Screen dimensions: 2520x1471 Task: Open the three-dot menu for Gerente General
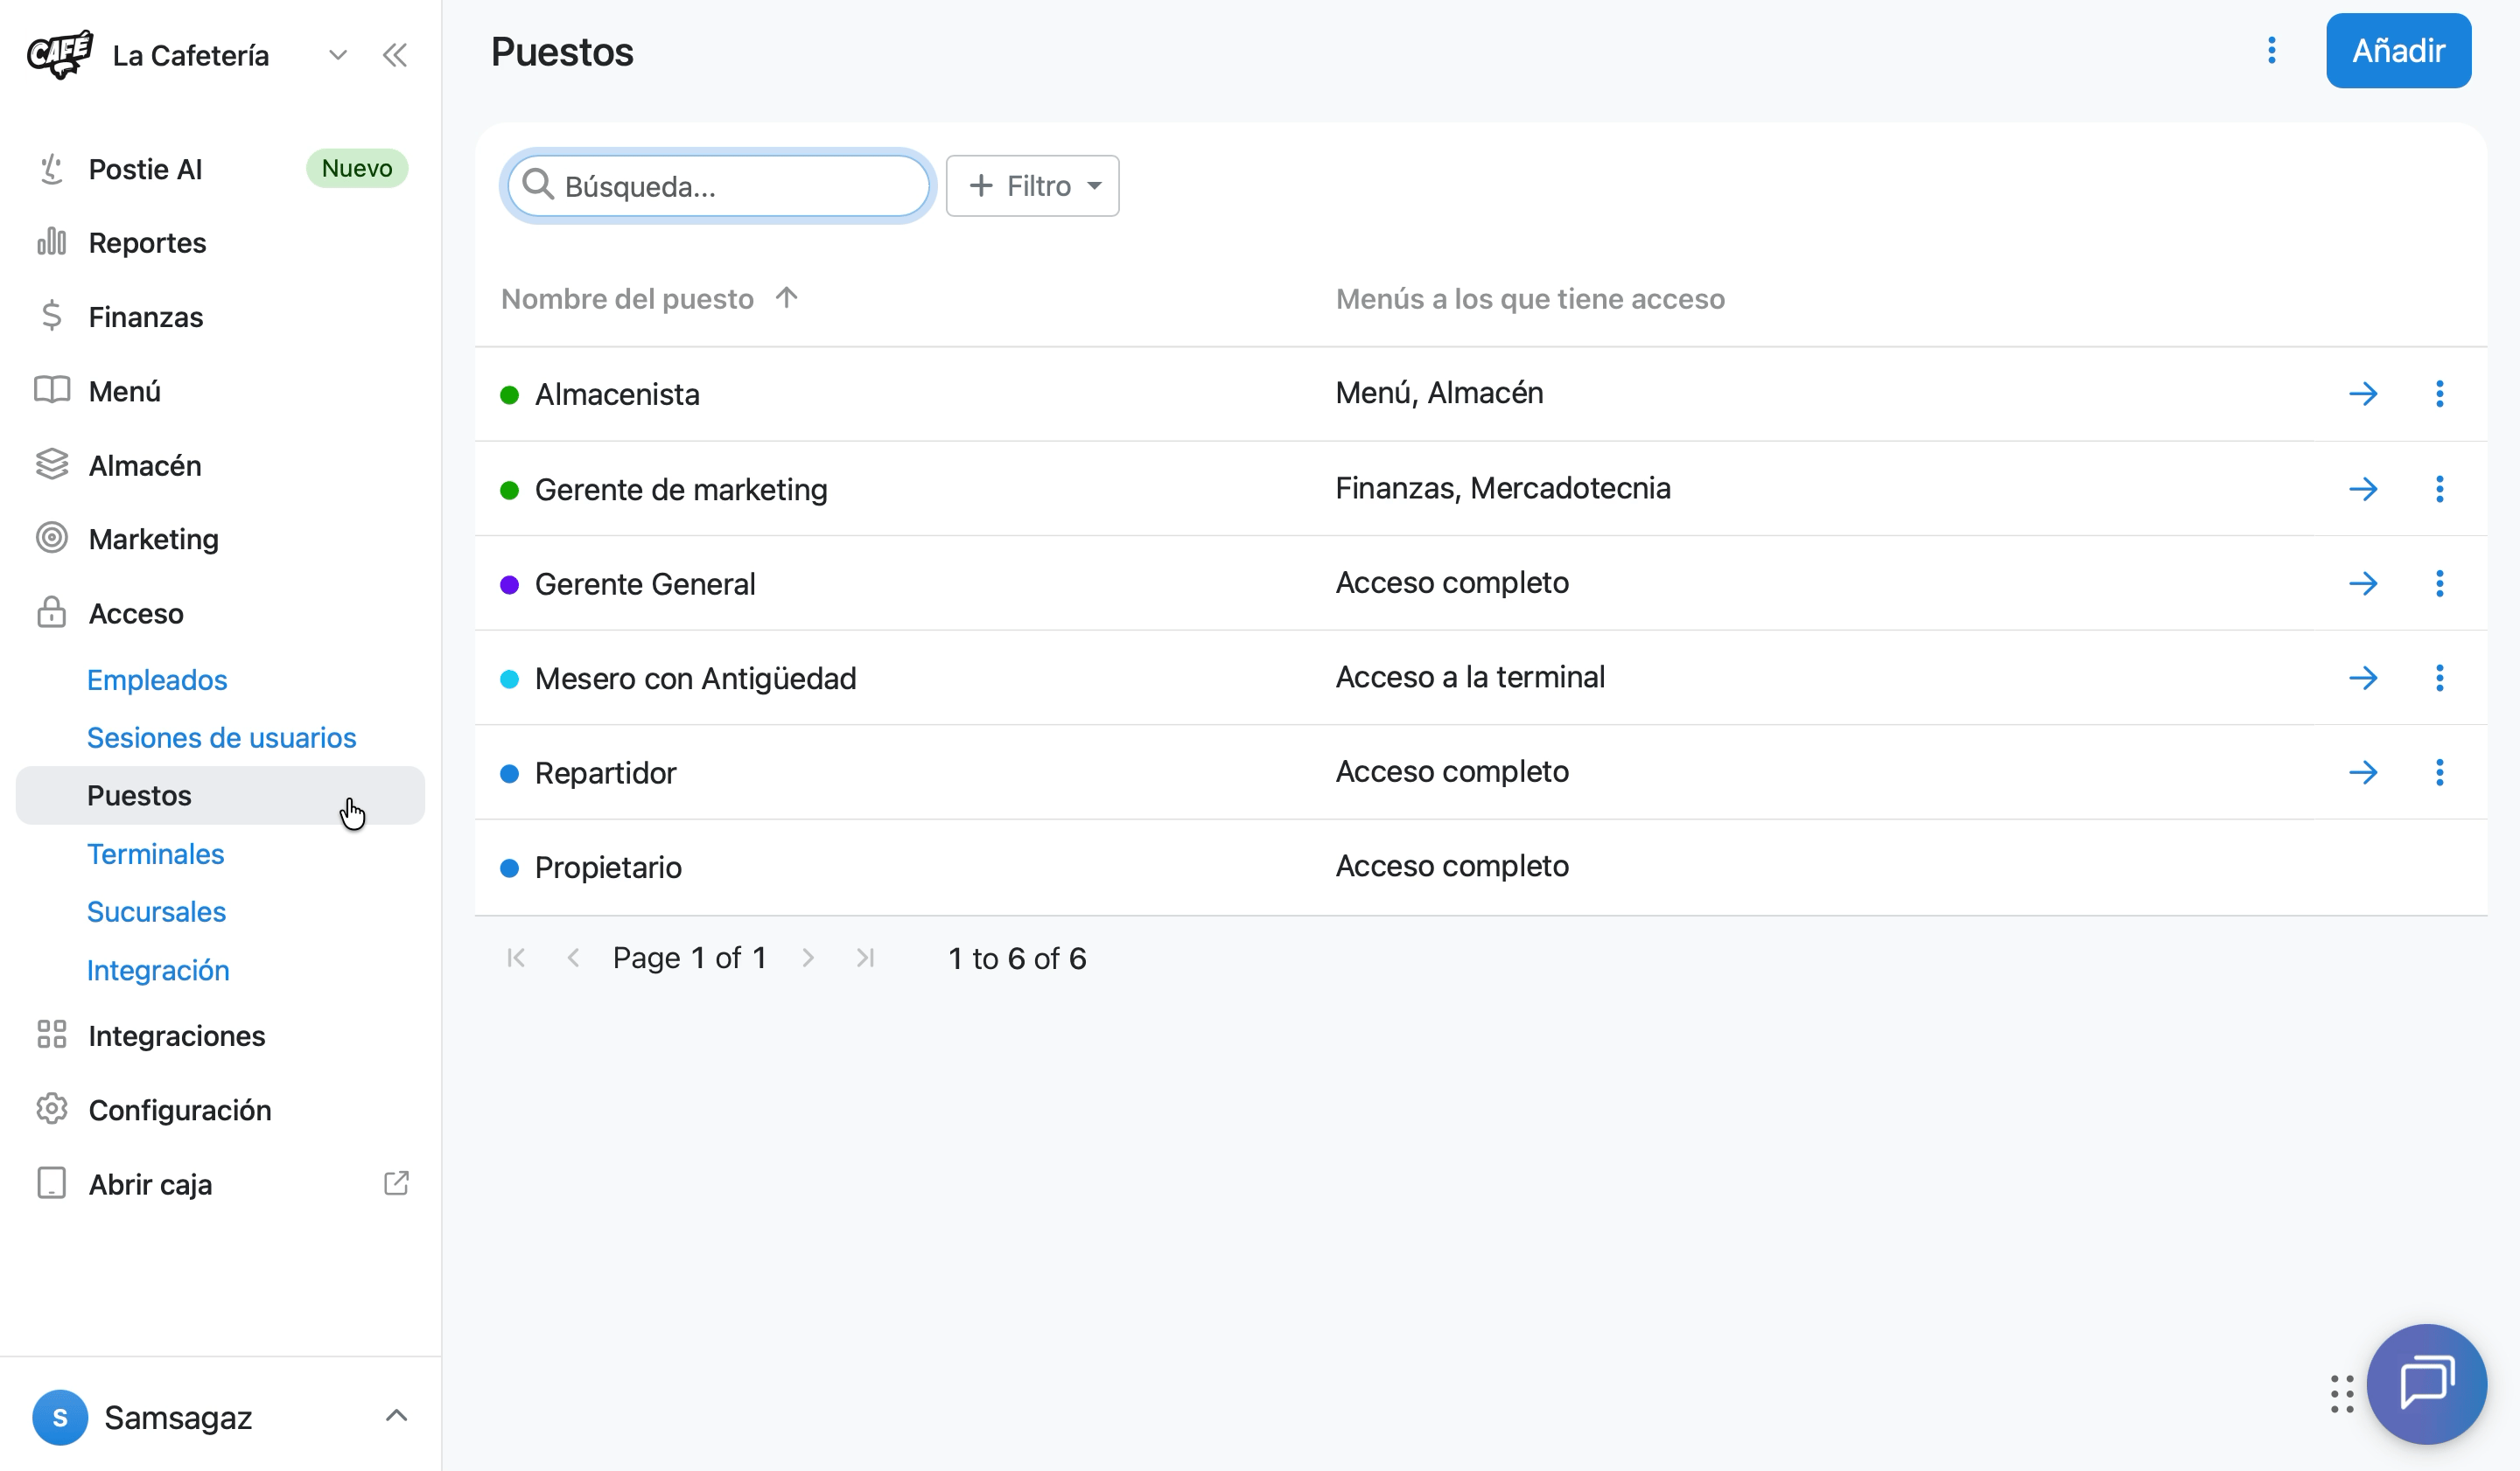[2440, 582]
